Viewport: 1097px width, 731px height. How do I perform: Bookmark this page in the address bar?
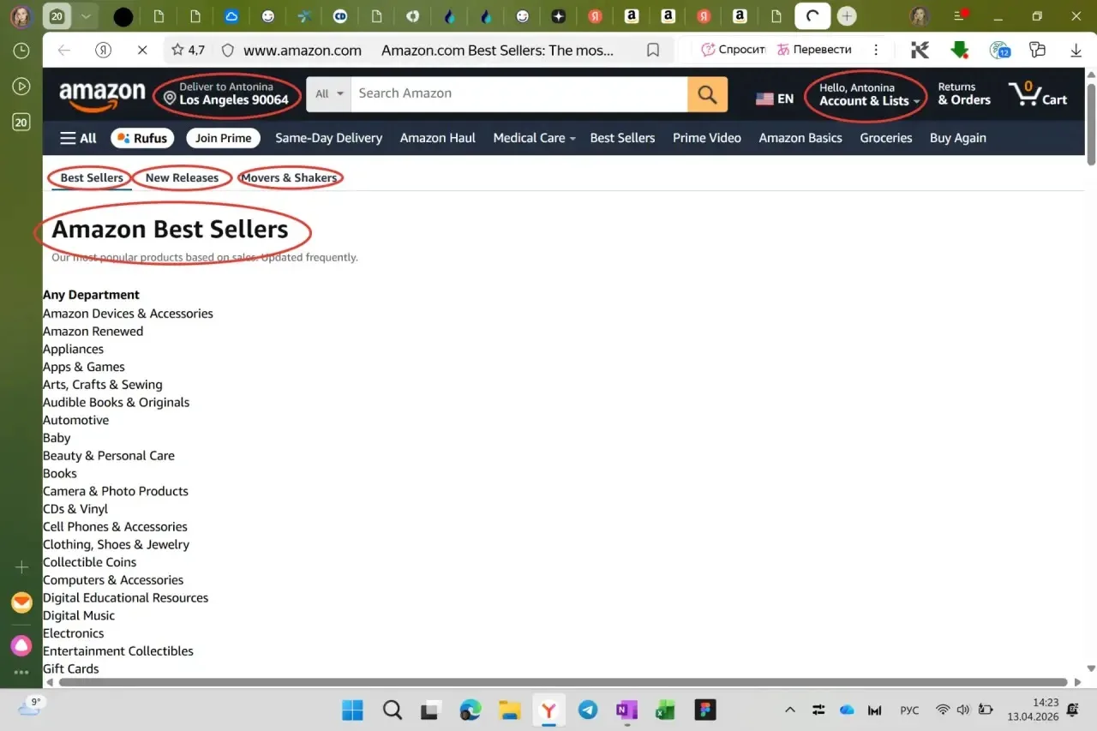653,51
